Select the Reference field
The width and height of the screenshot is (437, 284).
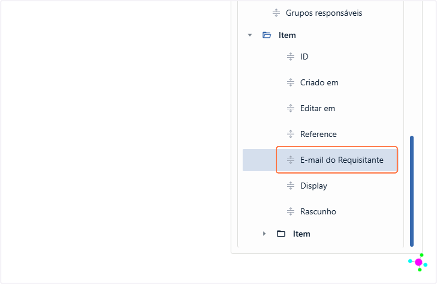pyautogui.click(x=318, y=134)
